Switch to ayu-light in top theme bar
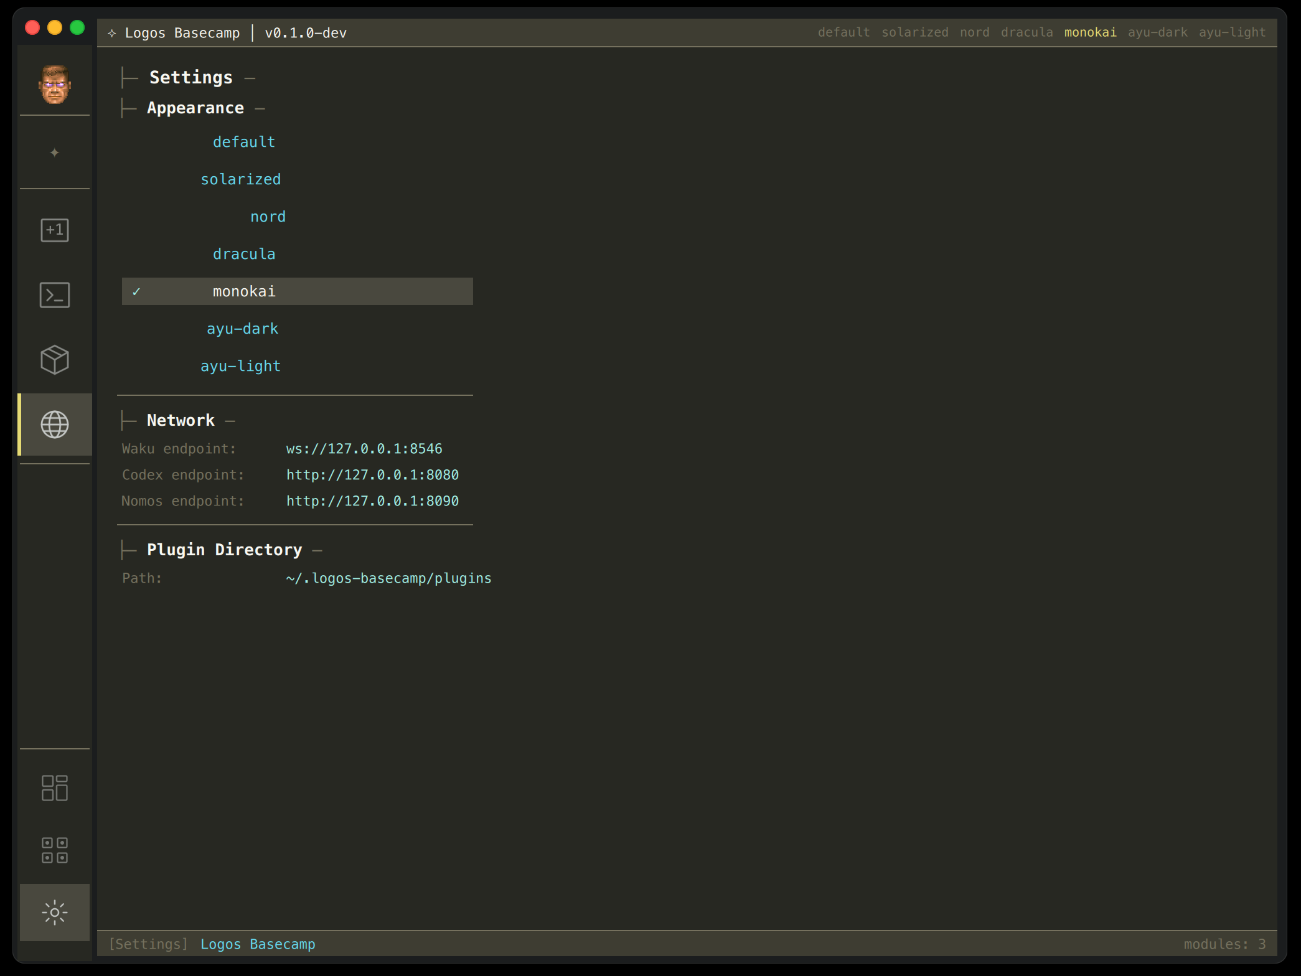 [1232, 32]
